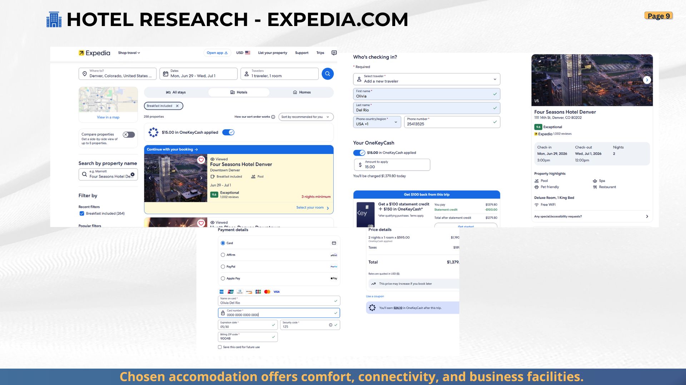The image size is (686, 385).
Task: Advance the hotel photo carousel in summary
Action: point(647,80)
